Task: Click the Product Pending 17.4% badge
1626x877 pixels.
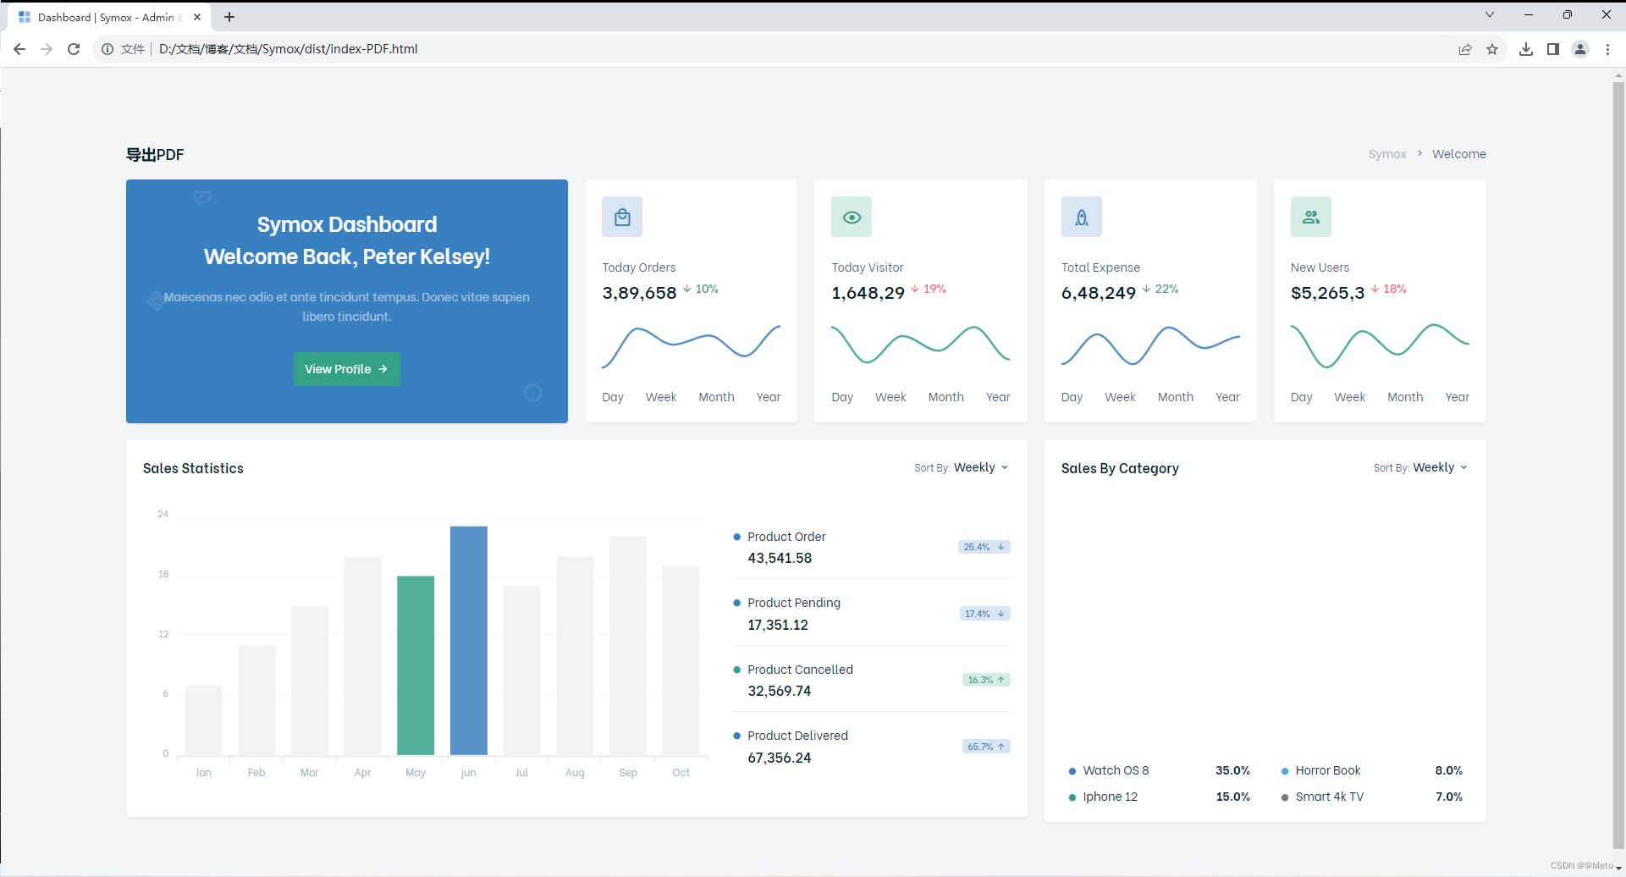Action: (985, 614)
